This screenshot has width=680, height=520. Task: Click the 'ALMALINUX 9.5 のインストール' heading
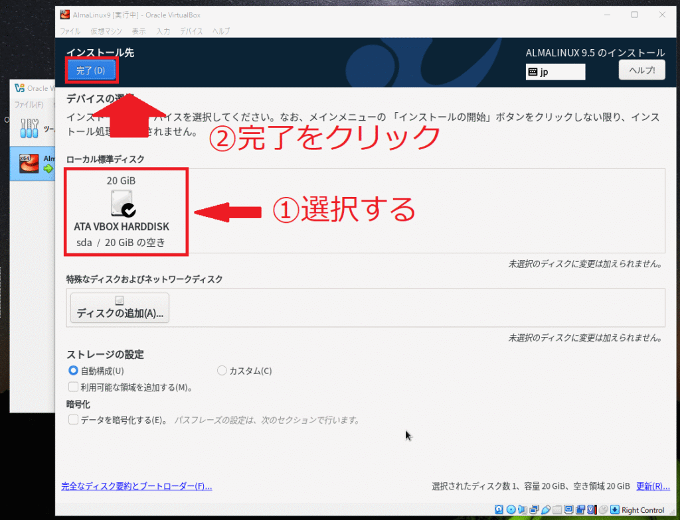595,53
